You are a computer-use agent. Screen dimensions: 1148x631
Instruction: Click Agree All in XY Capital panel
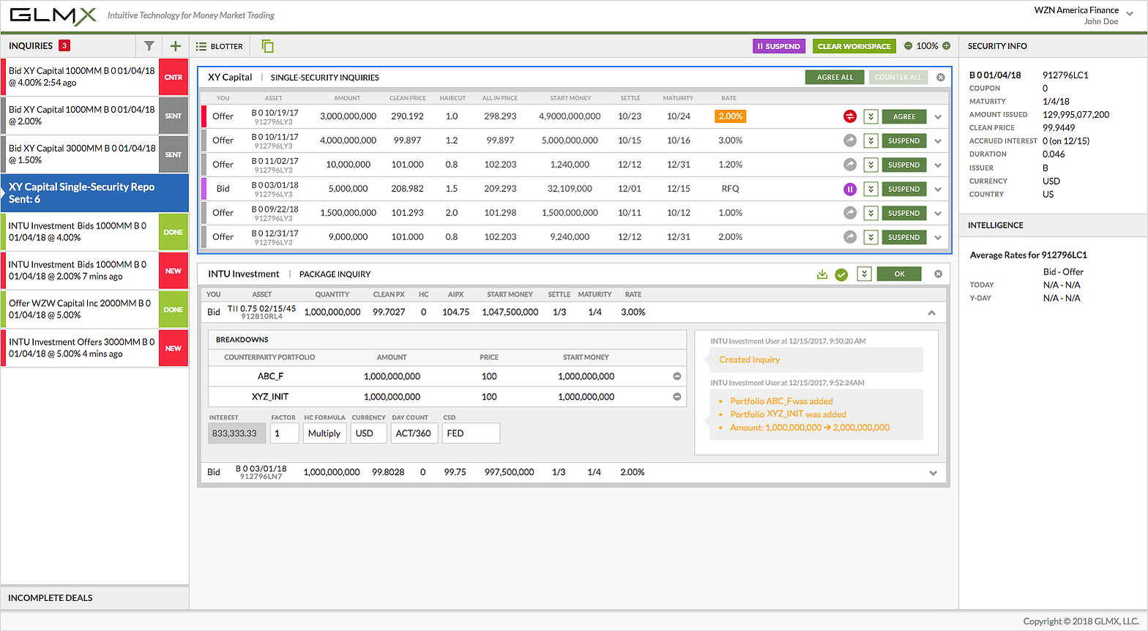835,77
